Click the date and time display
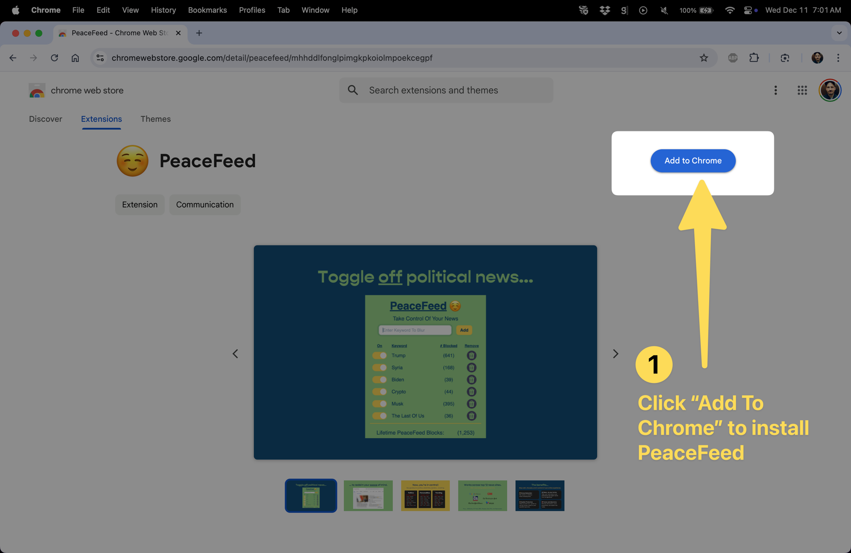The width and height of the screenshot is (851, 553). click(x=803, y=10)
